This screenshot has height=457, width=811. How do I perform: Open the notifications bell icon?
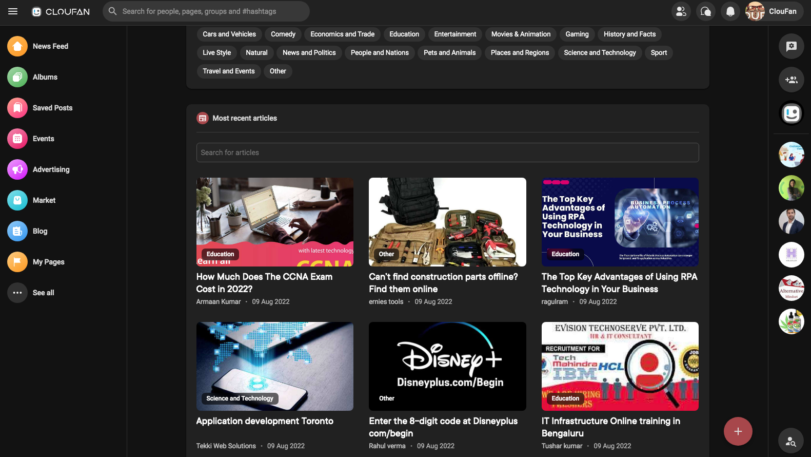click(730, 11)
